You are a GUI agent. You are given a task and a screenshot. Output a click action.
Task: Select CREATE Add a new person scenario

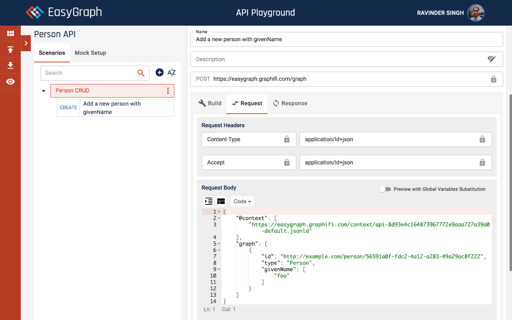115,108
